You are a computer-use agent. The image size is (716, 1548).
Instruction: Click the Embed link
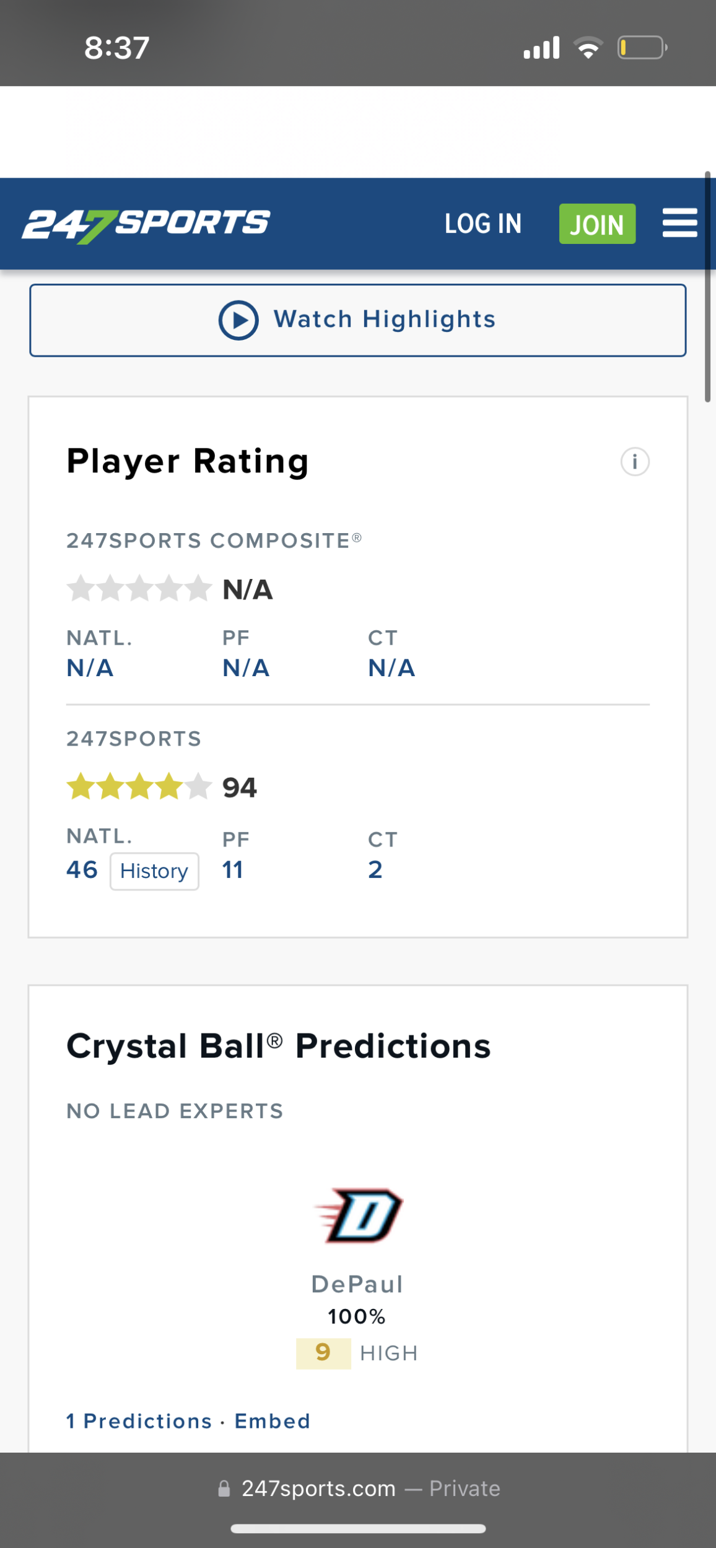(x=273, y=1421)
